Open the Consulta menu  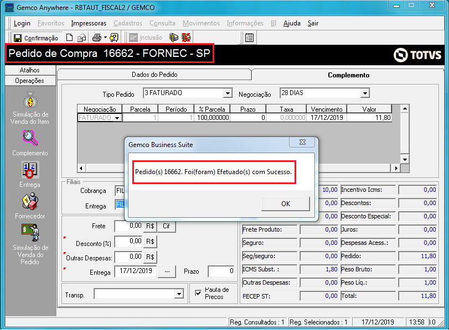click(x=162, y=23)
